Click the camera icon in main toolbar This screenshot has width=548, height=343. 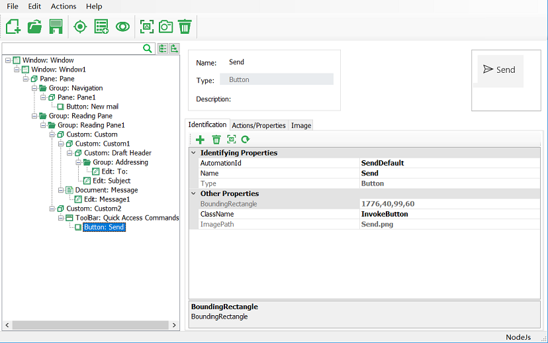click(165, 26)
